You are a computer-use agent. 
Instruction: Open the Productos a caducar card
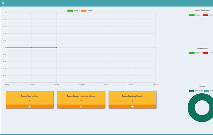[x=30, y=98]
